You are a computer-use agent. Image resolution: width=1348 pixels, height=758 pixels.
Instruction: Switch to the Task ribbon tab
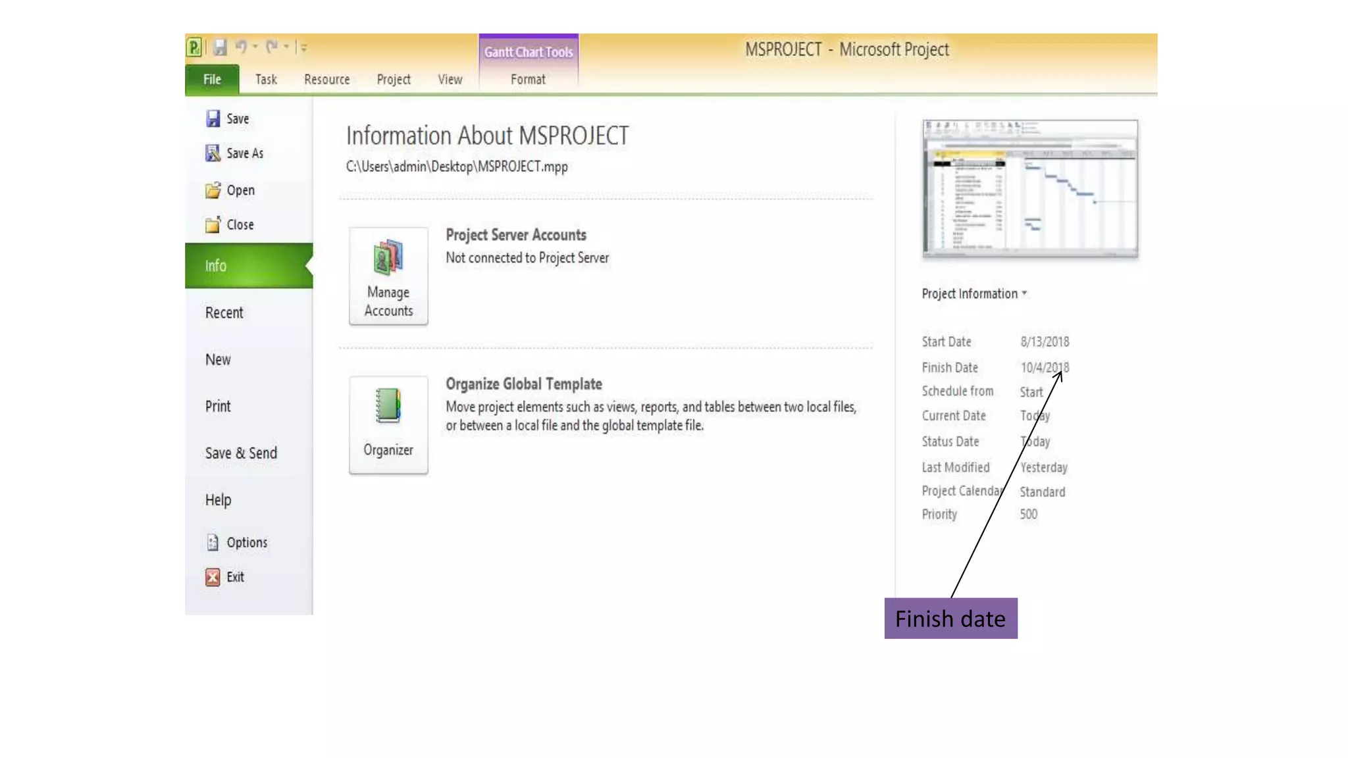pos(266,80)
